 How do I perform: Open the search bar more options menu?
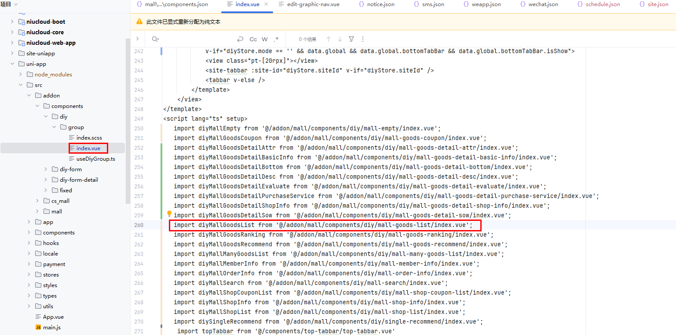(x=363, y=39)
